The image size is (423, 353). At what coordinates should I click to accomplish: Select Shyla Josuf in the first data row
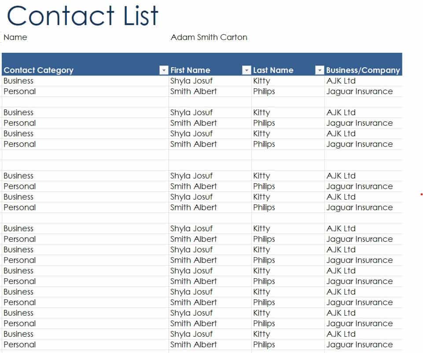click(x=191, y=81)
